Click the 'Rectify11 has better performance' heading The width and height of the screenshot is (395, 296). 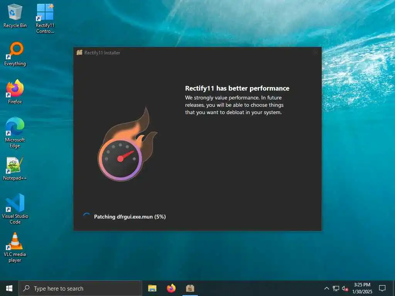coord(237,88)
